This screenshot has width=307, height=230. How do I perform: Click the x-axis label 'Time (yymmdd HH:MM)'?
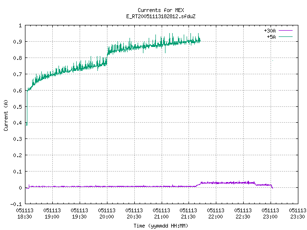coord(161,226)
